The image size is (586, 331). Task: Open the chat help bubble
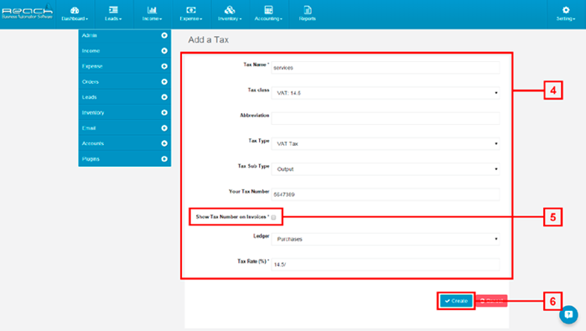(568, 314)
